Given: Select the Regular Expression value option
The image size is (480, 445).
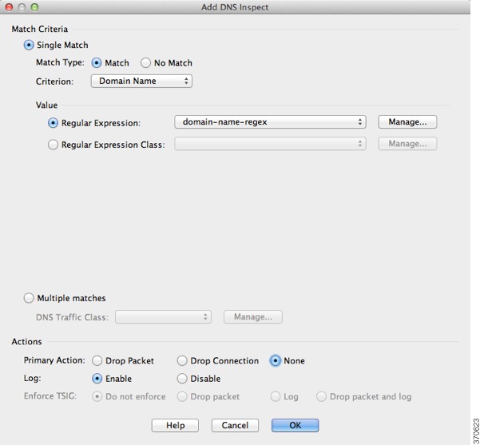Looking at the screenshot, I should (53, 123).
